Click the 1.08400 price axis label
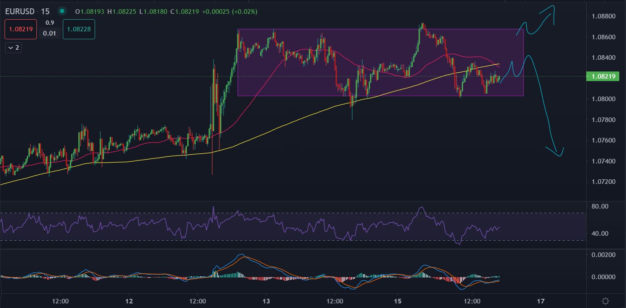 pos(603,58)
